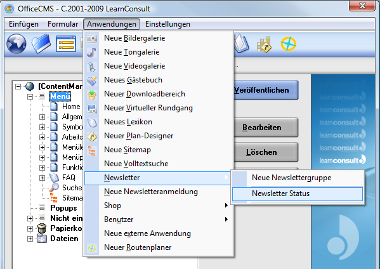380x269 pixels.
Task: Click the icon beside Neuer Virtueller Rundgang
Action: coord(92,108)
